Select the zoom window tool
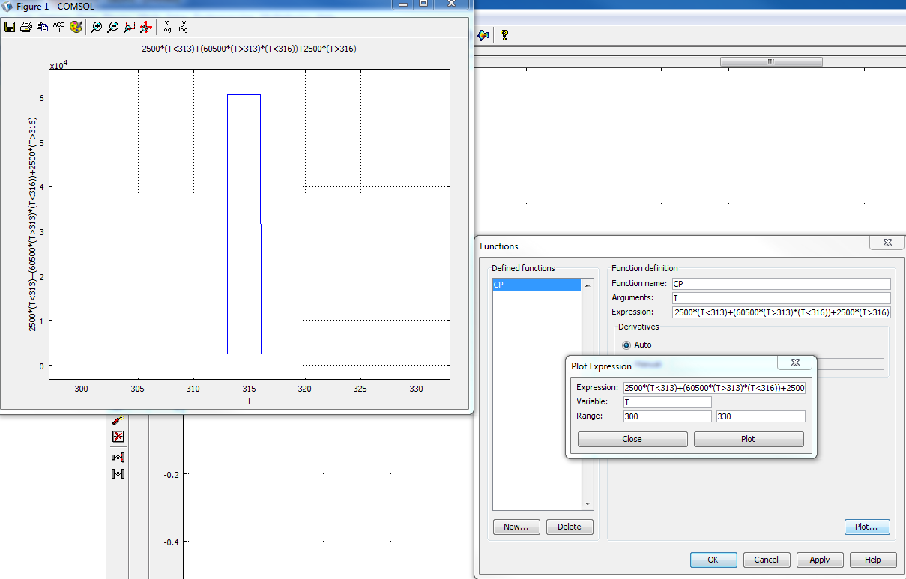The height and width of the screenshot is (579, 906). click(x=130, y=27)
